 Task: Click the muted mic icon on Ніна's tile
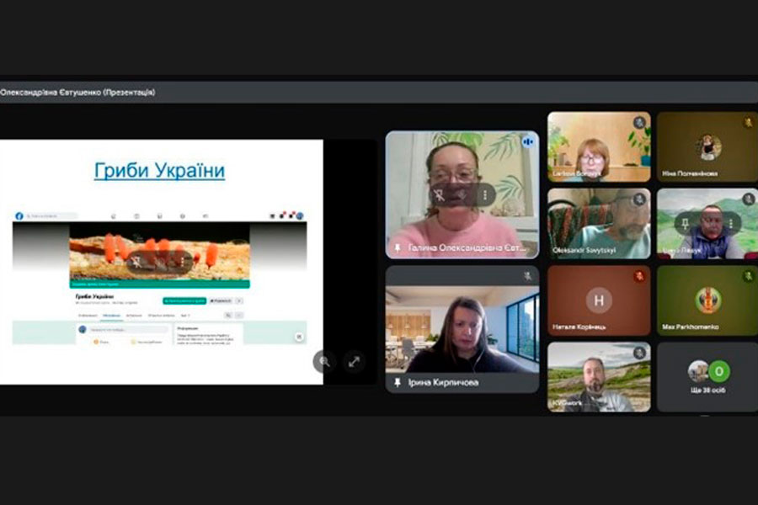(x=748, y=122)
